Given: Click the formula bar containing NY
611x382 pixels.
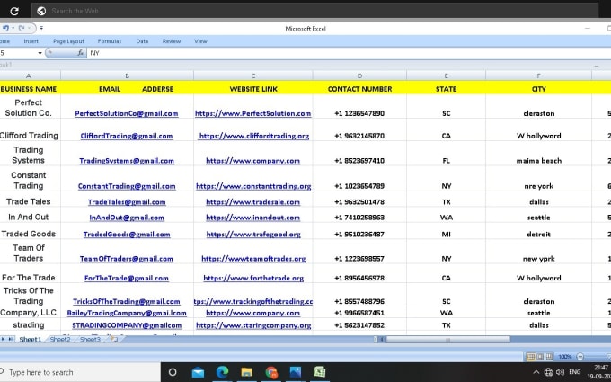Looking at the screenshot, I should click(x=349, y=53).
